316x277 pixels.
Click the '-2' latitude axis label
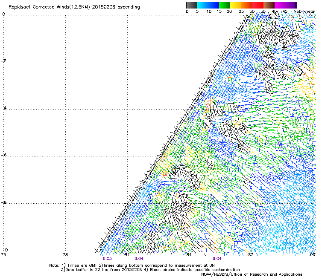[3, 61]
